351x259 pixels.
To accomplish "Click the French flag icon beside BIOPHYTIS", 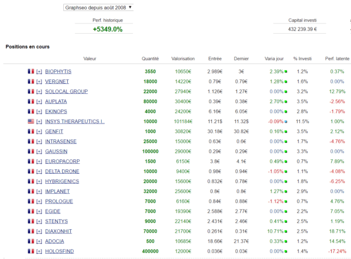I will tap(31, 71).
